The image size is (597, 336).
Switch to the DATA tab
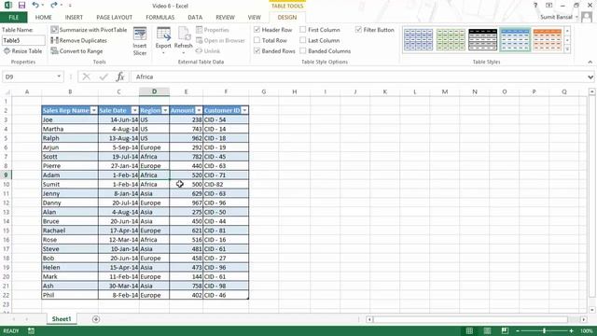tap(195, 17)
